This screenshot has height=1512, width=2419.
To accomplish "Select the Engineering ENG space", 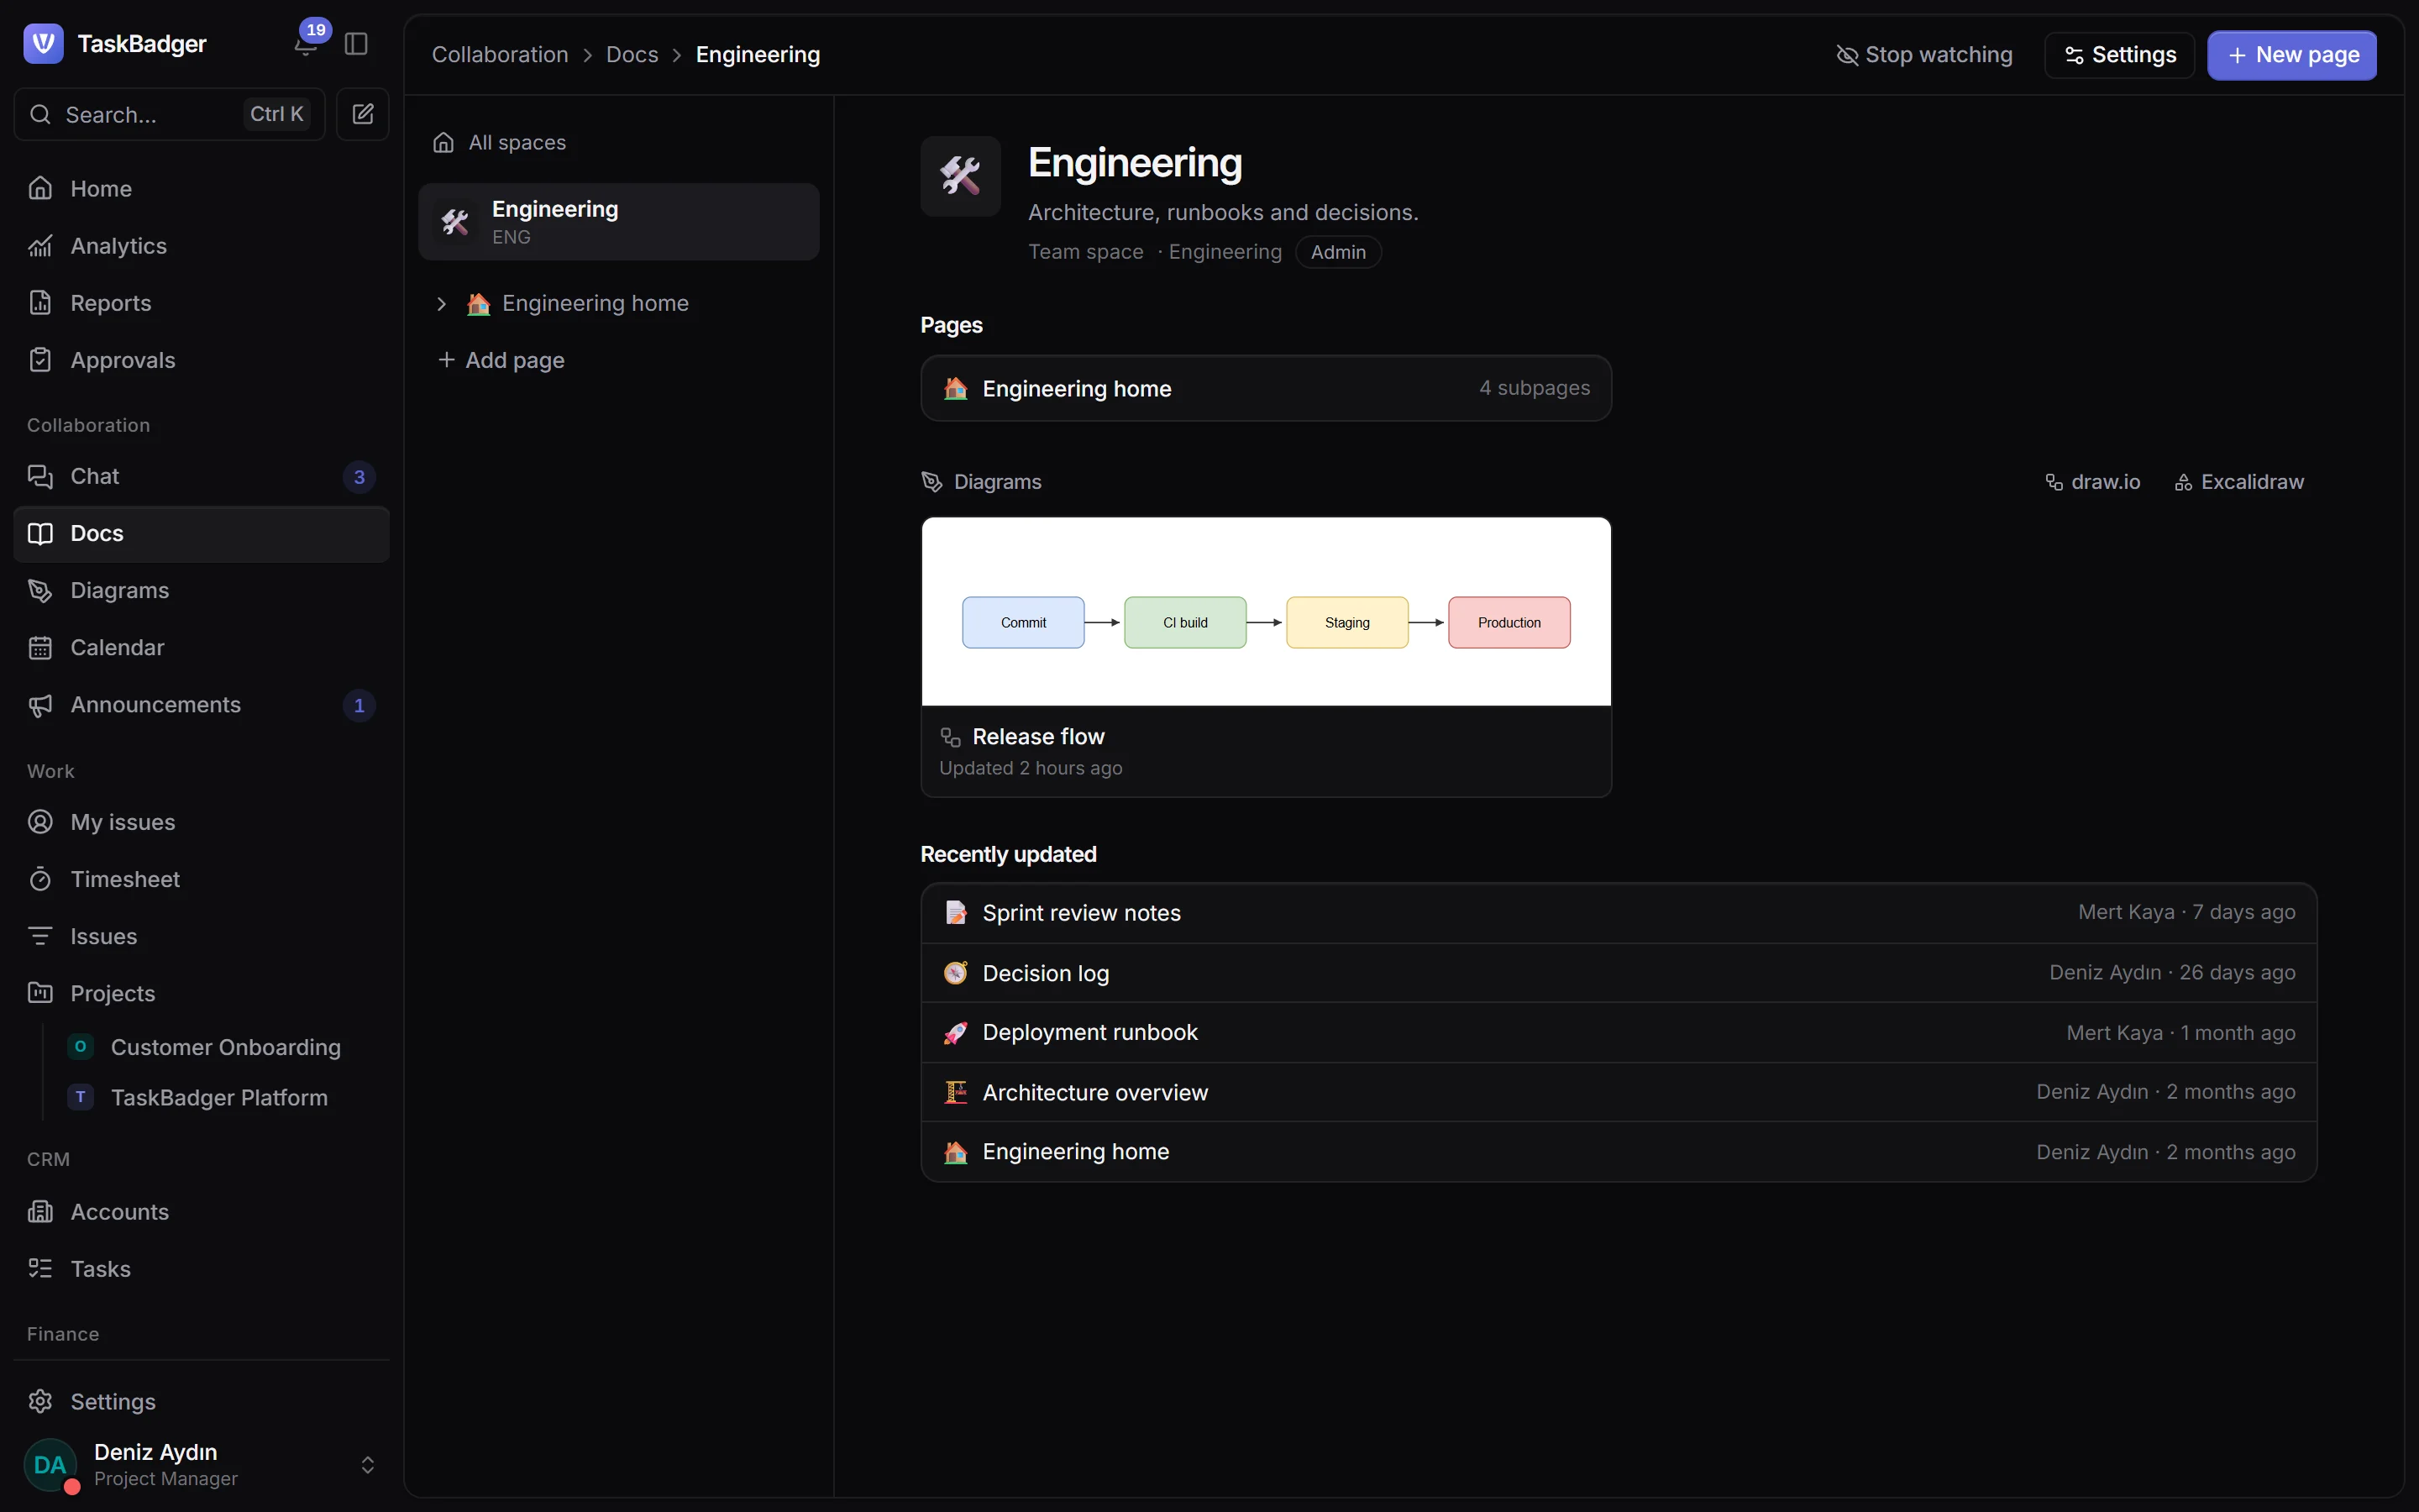I will [x=619, y=222].
